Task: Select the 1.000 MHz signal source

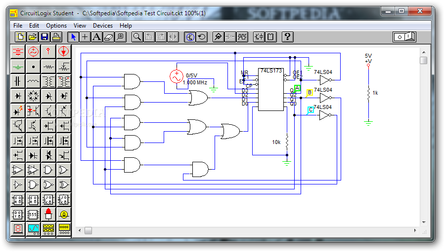Action: point(176,76)
